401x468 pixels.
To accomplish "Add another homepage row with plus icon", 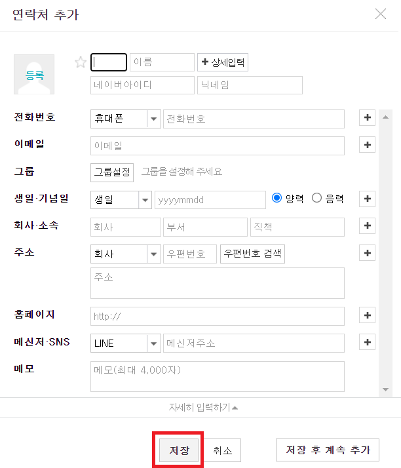I will pyautogui.click(x=368, y=315).
